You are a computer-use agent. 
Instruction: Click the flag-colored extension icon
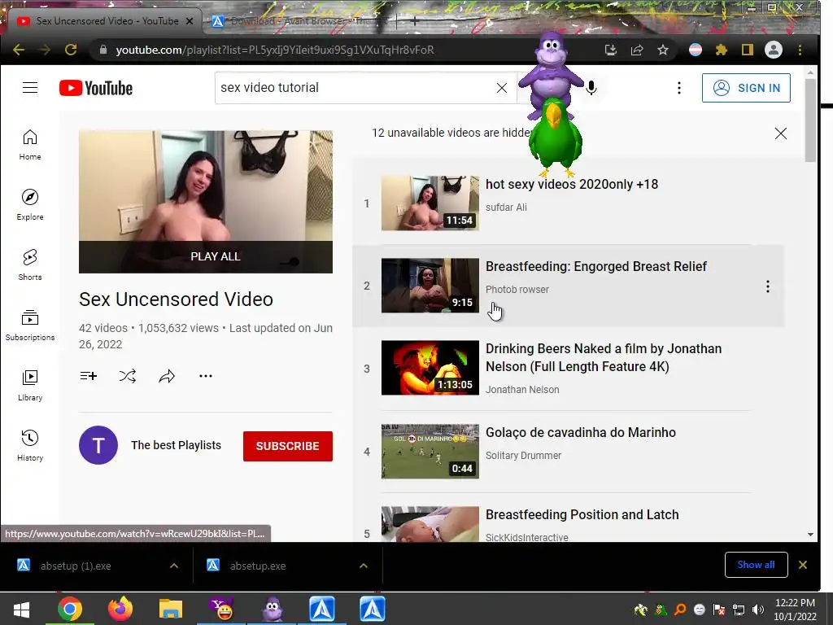(696, 50)
